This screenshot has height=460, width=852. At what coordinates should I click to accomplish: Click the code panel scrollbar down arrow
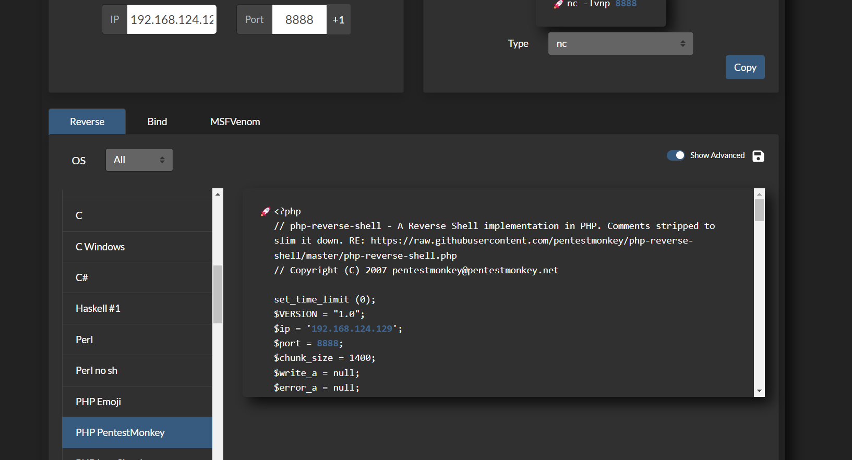(759, 391)
